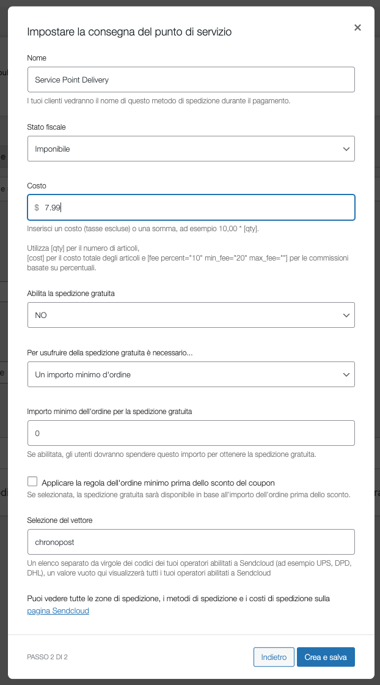The image size is (380, 685).
Task: Open the Stato fiscale dropdown
Action: point(191,149)
